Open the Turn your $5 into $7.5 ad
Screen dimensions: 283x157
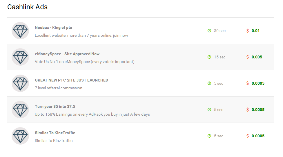pos(55,107)
